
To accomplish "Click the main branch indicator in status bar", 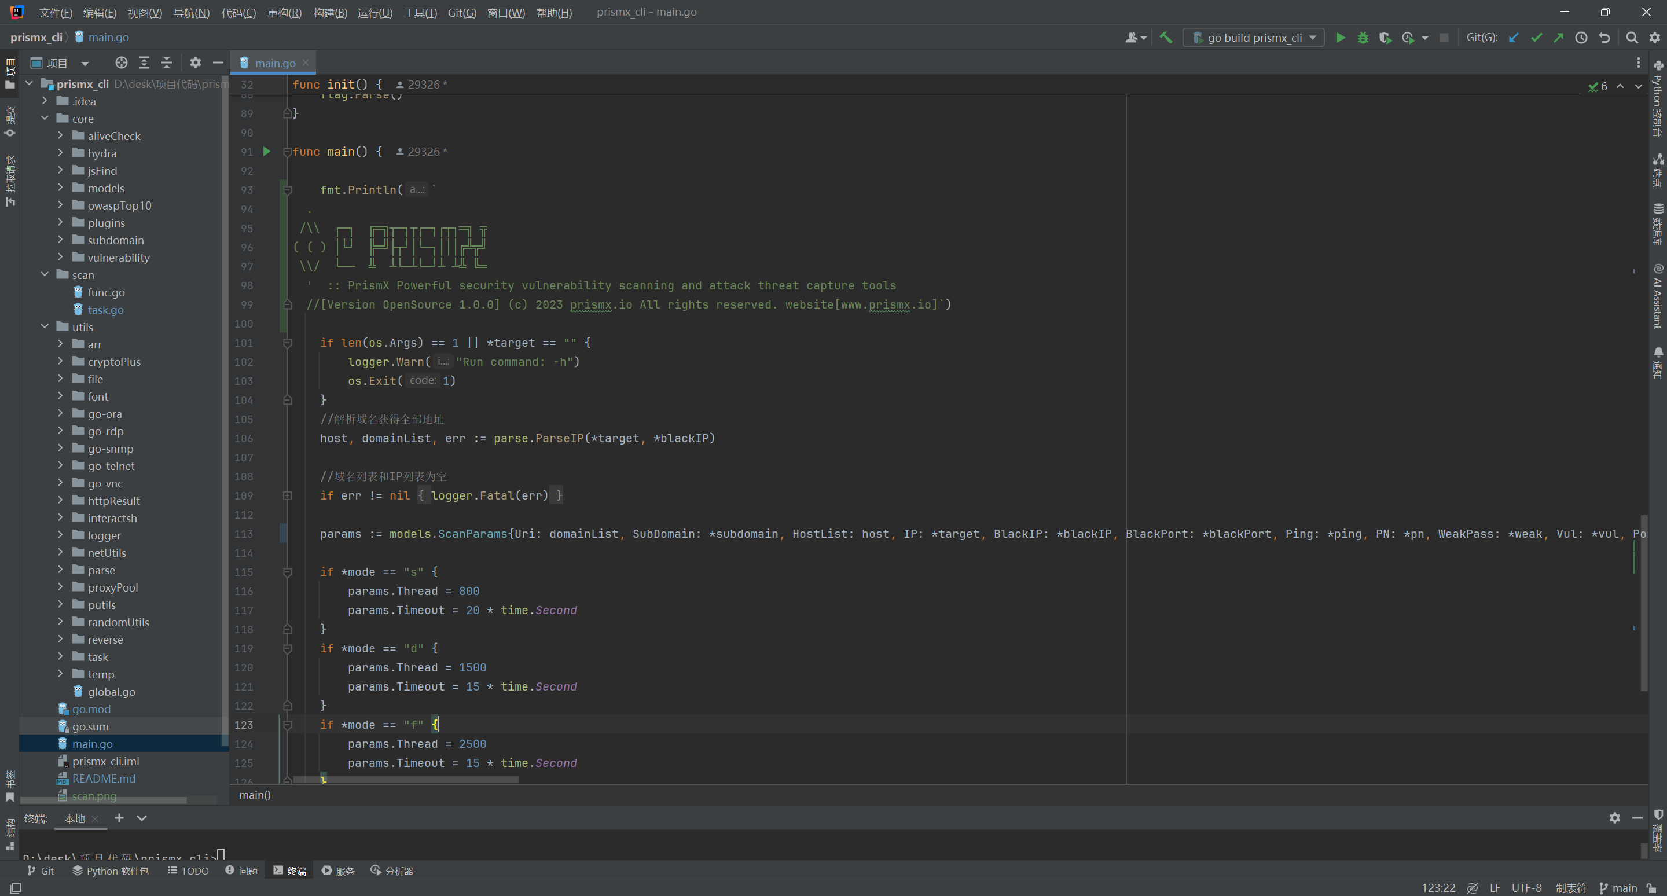I will point(1618,887).
